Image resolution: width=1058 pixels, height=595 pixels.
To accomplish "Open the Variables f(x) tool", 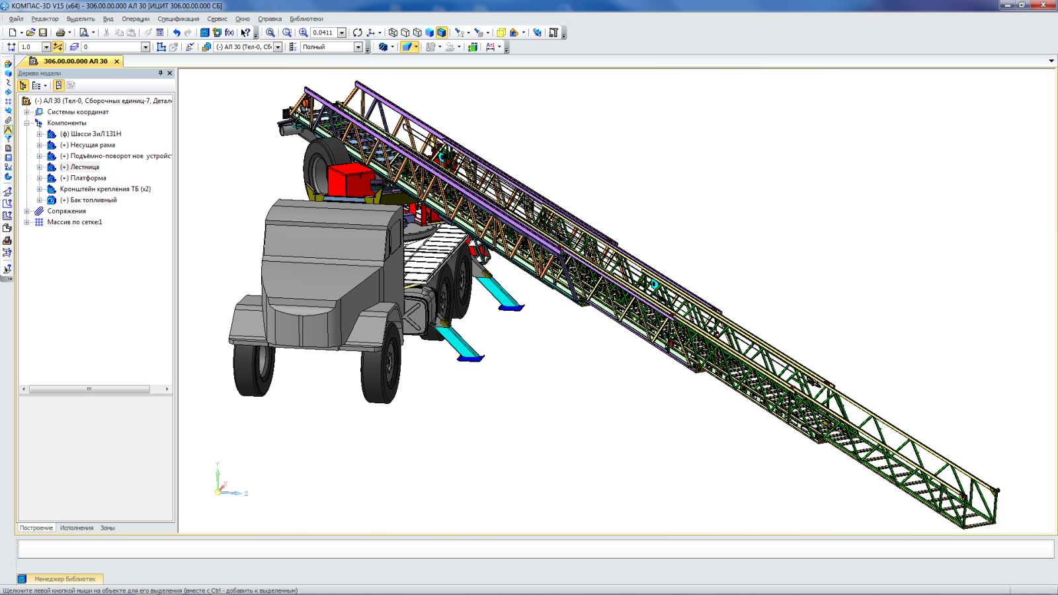I will (229, 32).
